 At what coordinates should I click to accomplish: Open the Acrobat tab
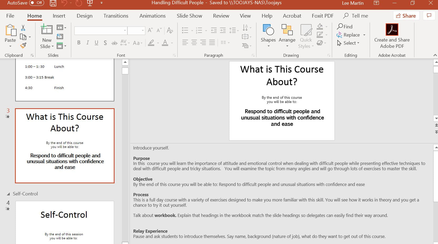(292, 16)
